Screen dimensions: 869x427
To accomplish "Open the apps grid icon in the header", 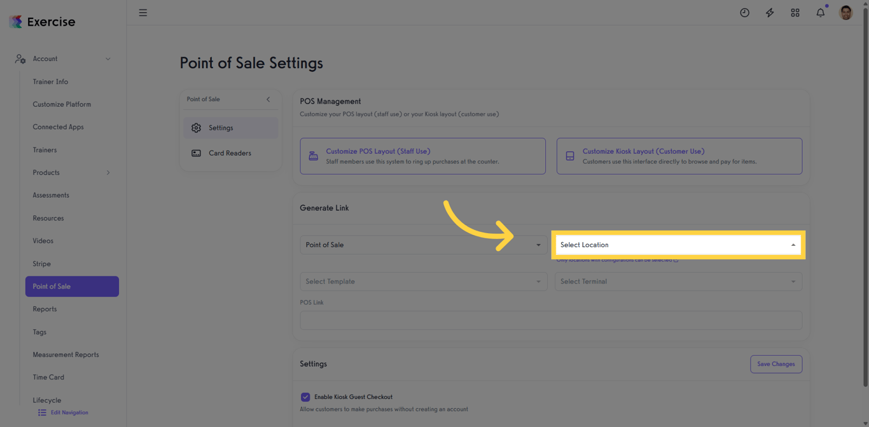I will [x=795, y=12].
